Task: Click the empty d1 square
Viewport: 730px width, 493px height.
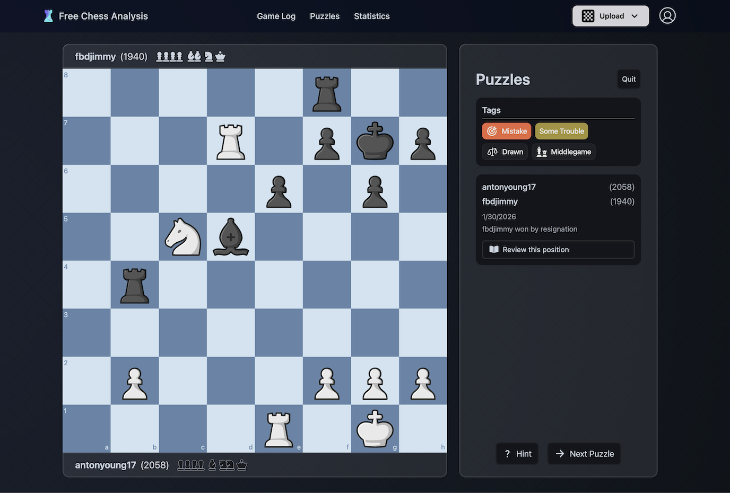Action: tap(231, 428)
